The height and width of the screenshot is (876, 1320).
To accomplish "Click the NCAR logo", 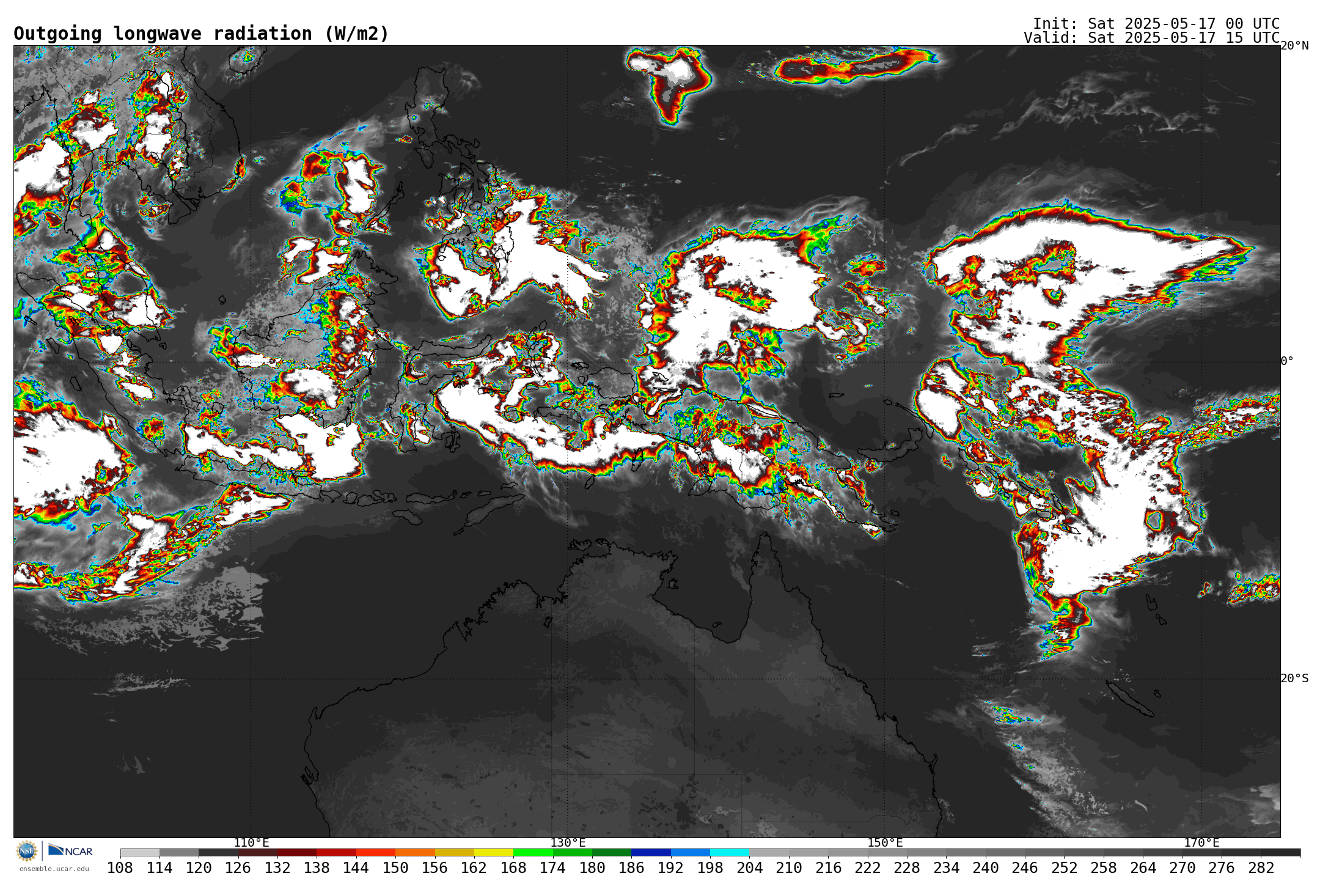I will [70, 850].
